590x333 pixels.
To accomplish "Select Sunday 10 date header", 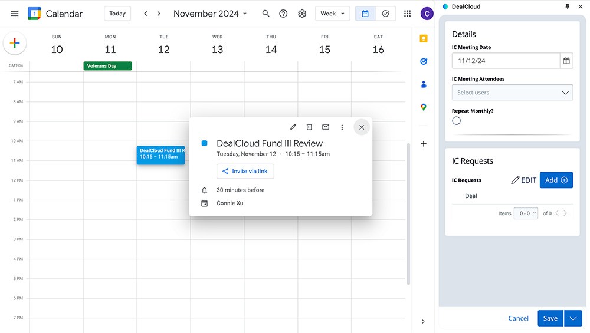I will (57, 45).
